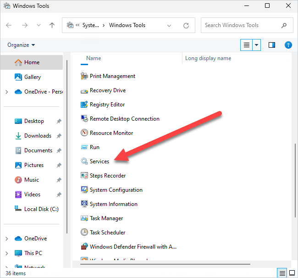Click the Music folder icon
Viewport: 298px width, 278px height.
[18, 180]
